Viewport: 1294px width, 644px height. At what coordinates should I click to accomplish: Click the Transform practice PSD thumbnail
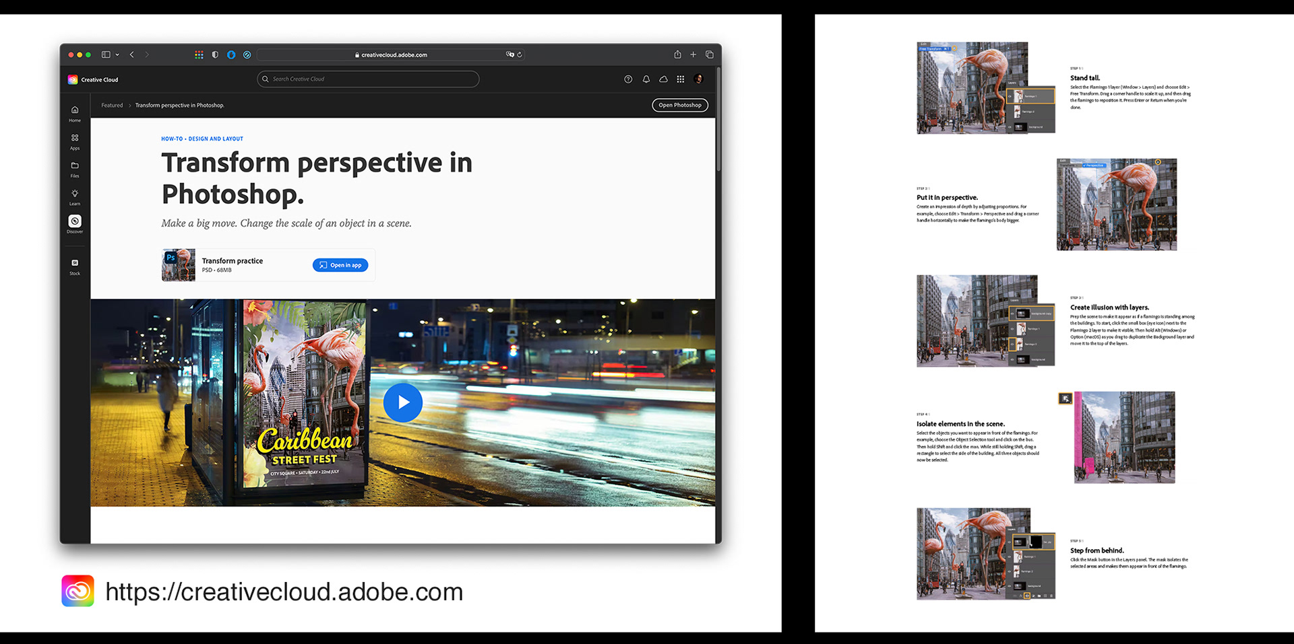[179, 265]
